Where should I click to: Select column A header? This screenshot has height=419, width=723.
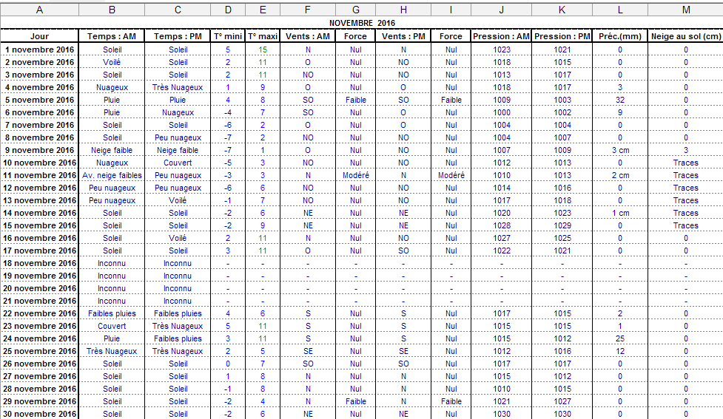click(x=39, y=10)
